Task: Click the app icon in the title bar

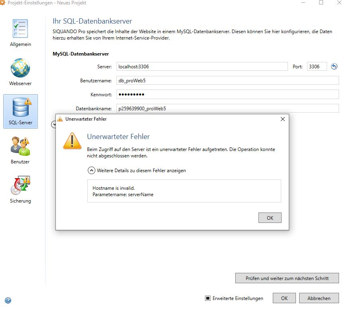Action: tap(2, 3)
